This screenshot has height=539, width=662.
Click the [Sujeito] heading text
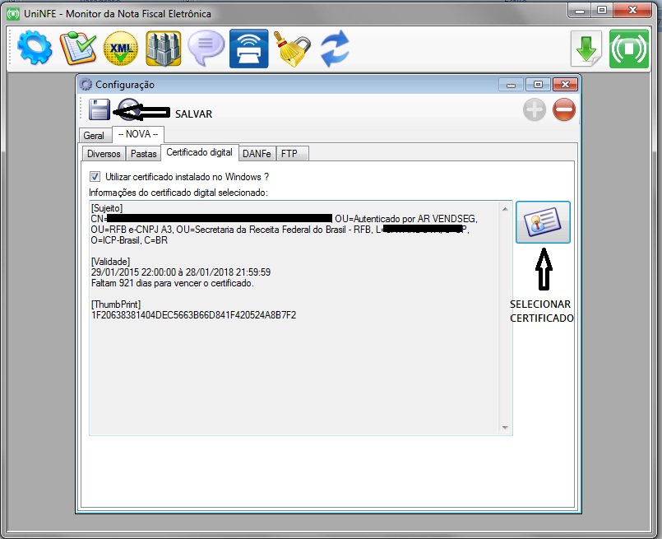coord(107,208)
